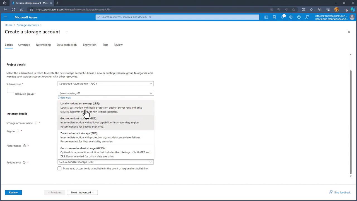Viewport: 357px width, 201px height.
Task: Go to the browser home page
Action: pyautogui.click(x=21, y=9)
